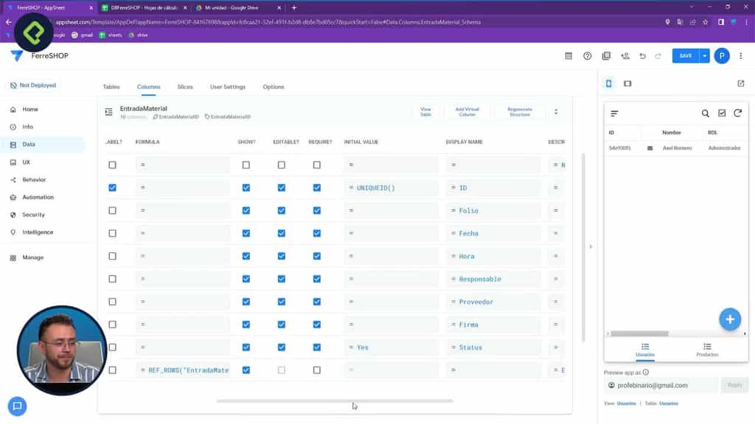The width and height of the screenshot is (755, 424).
Task: Click the help question mark icon
Action: coord(586,55)
